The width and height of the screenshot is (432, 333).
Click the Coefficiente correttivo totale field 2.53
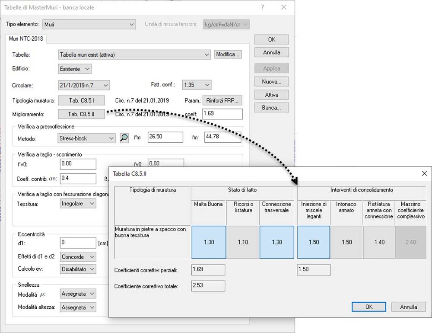(x=208, y=286)
